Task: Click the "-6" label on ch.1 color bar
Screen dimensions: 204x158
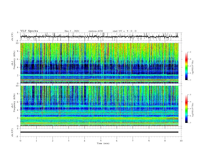Action: tap(190, 73)
